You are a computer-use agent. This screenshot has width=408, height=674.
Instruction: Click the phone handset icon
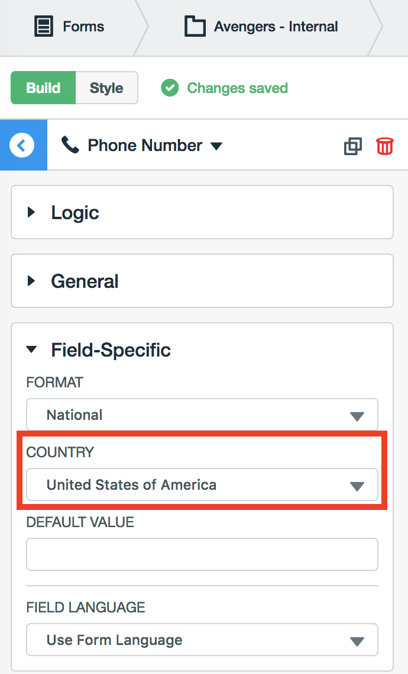click(x=70, y=145)
